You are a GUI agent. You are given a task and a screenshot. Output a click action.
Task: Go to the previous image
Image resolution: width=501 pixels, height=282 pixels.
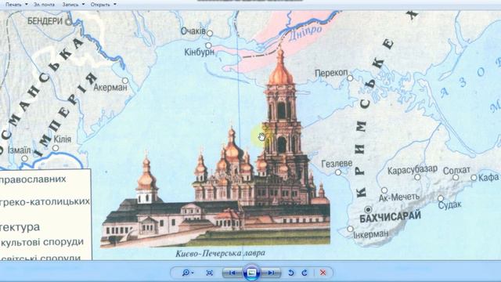pyautogui.click(x=232, y=273)
